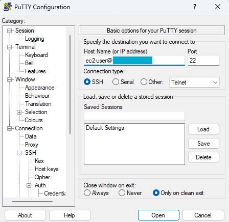Image resolution: width=229 pixels, height=222 pixels.
Task: Select Other connection type radio
Action: click(x=144, y=82)
